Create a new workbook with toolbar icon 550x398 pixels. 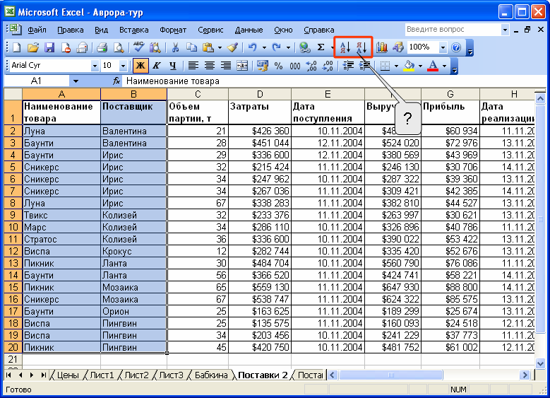tap(16, 47)
